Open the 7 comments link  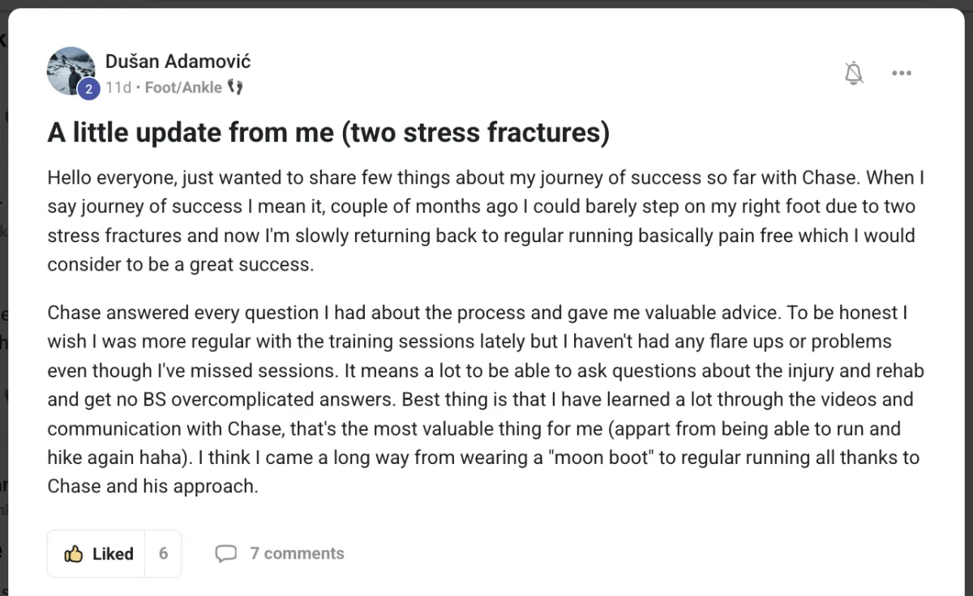pyautogui.click(x=297, y=554)
